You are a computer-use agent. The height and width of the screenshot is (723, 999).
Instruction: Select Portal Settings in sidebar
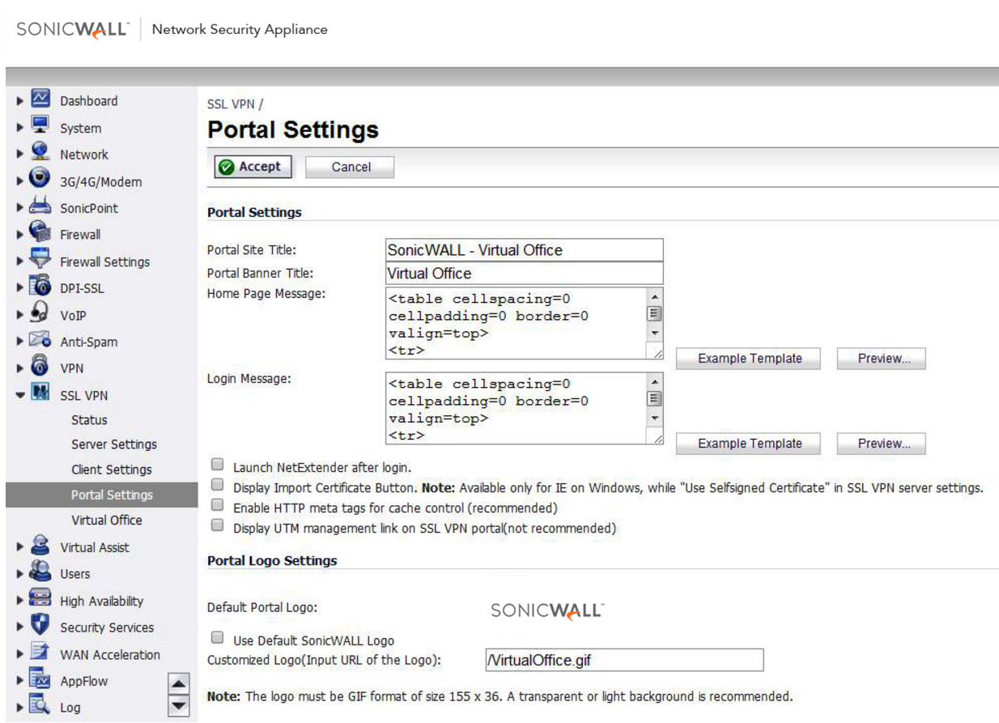(101, 495)
